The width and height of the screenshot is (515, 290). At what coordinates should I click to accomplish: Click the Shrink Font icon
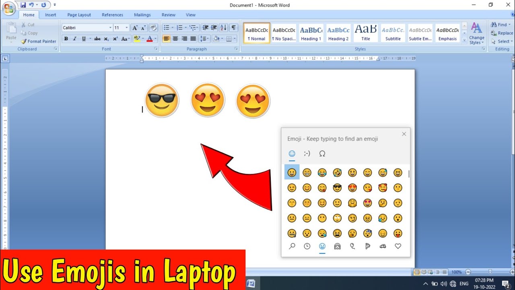click(x=143, y=28)
